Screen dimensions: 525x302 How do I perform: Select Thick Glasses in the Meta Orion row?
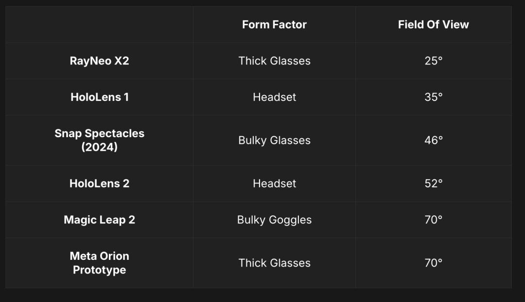tap(274, 263)
